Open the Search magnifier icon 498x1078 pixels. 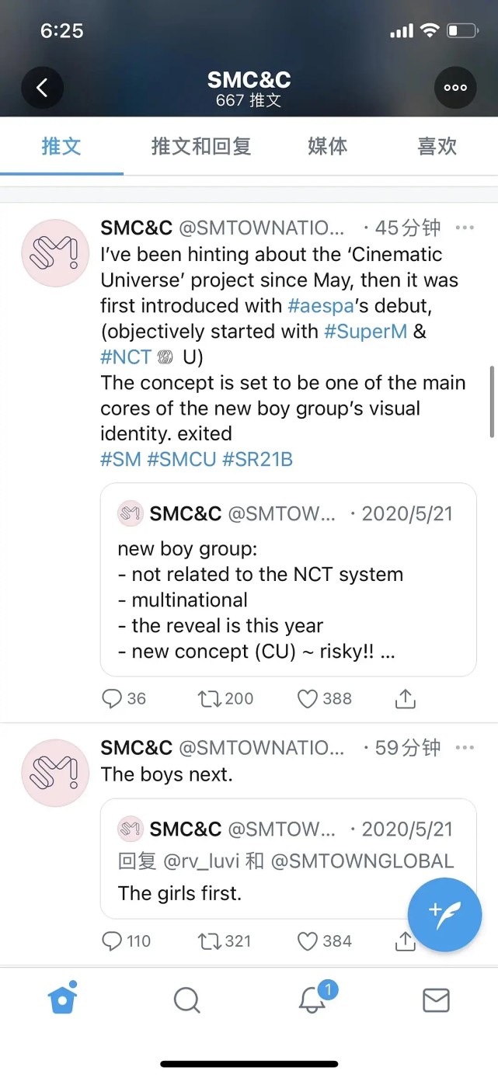coord(187,1000)
